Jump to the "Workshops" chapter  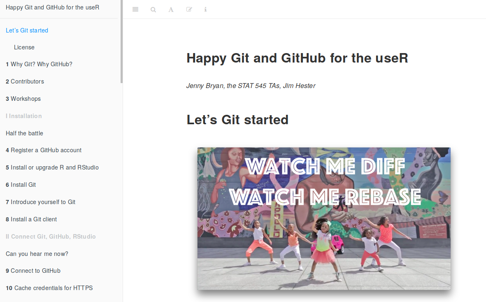pyautogui.click(x=23, y=99)
